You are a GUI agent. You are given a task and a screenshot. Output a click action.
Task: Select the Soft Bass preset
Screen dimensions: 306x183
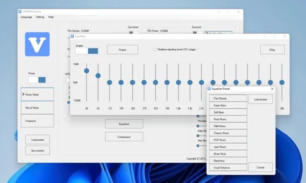(x=228, y=112)
